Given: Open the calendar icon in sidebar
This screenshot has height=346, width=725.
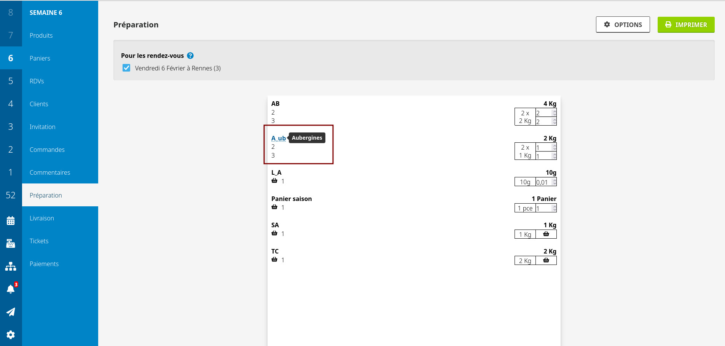Looking at the screenshot, I should 11,221.
